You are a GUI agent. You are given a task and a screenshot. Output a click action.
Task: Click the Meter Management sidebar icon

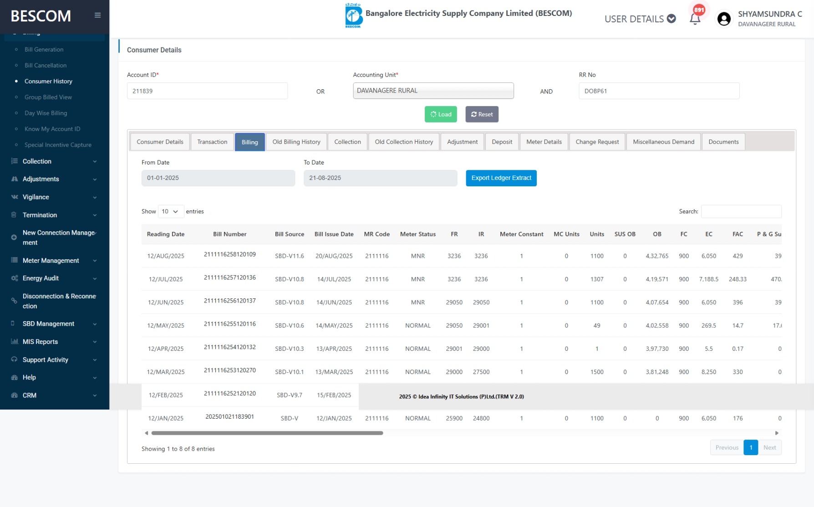point(15,261)
